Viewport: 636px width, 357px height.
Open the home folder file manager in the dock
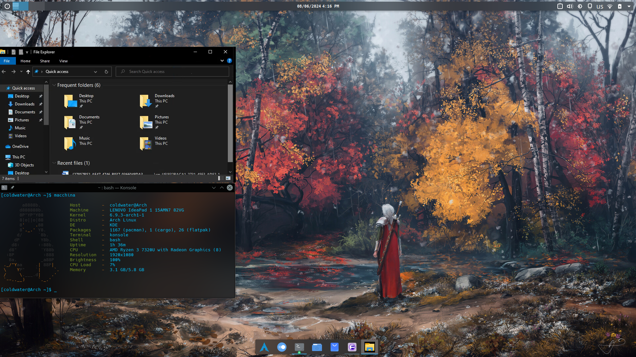(317, 347)
